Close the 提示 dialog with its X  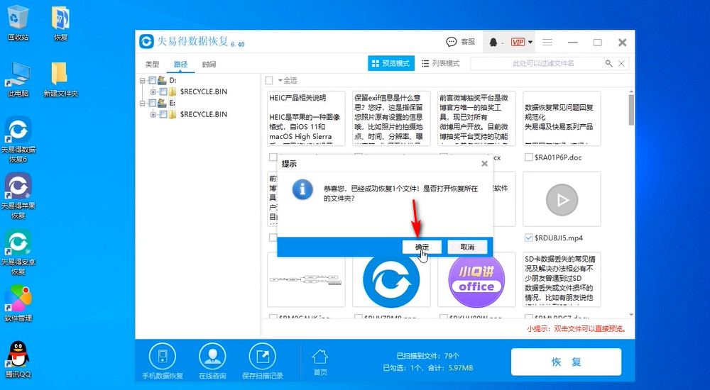484,164
